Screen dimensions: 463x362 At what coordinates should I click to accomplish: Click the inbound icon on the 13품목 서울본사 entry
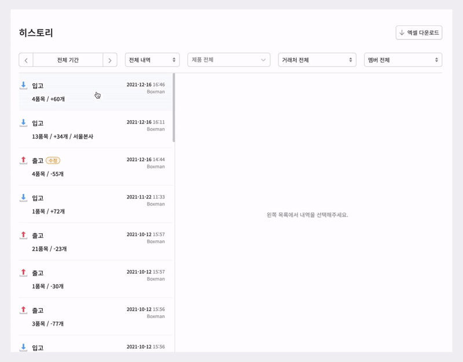tap(24, 123)
